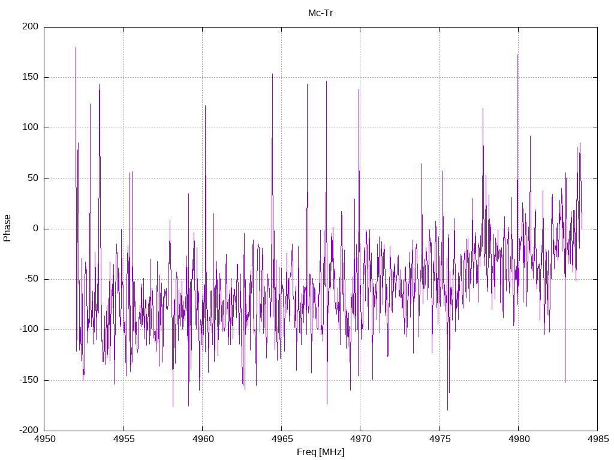The height and width of the screenshot is (460, 614).
Task: Click the y-axis tick label '-50'
Action: coord(32,279)
